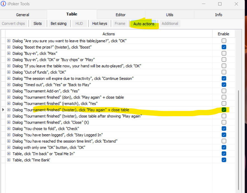Expand 'Timed out' dialog row
Viewport: 247px width, 193px height.
coord(9,85)
